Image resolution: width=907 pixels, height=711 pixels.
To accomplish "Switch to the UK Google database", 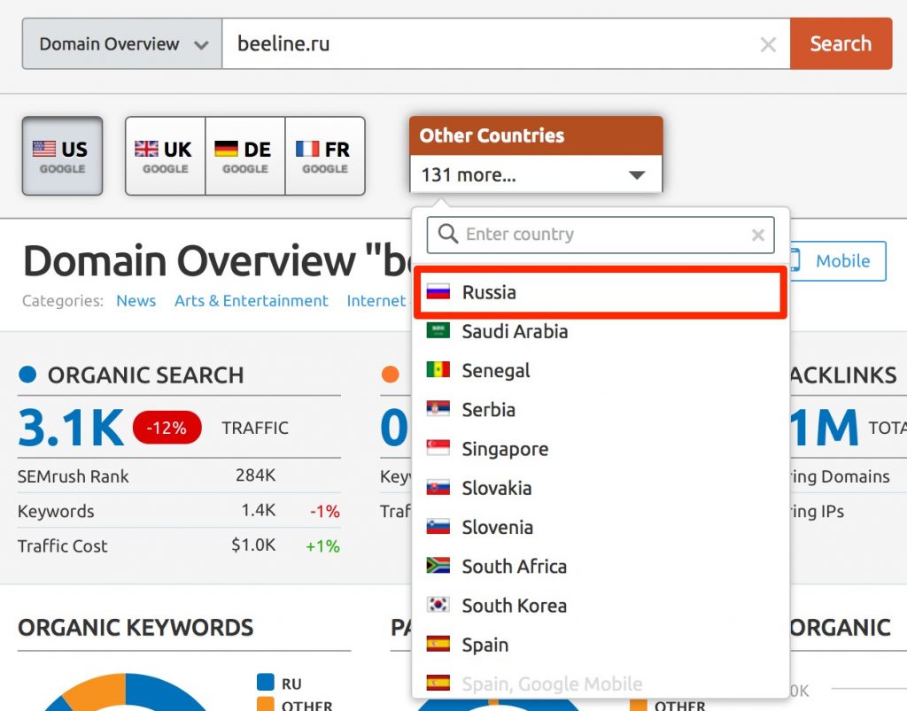I will [166, 156].
